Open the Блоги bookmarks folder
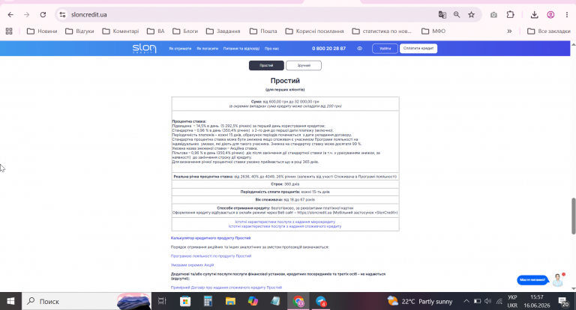The height and width of the screenshot is (310, 576). coord(185,31)
